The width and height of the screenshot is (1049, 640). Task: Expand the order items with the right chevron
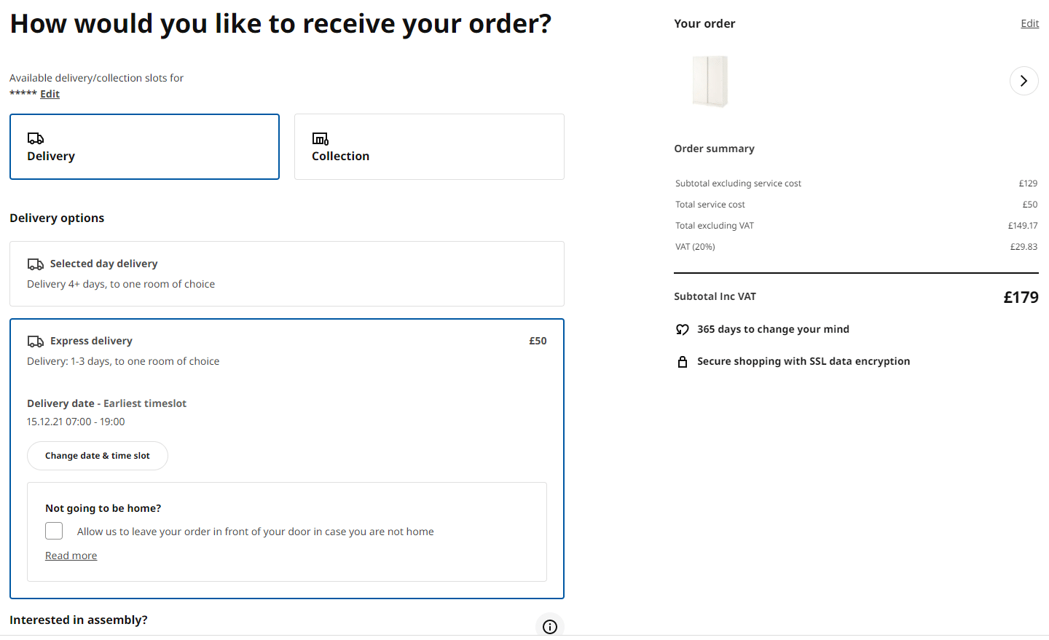[1024, 81]
